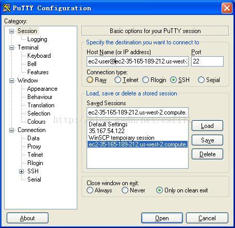Open the Telnet category in tree
Viewport: 235px width, 228px height.
(35, 155)
